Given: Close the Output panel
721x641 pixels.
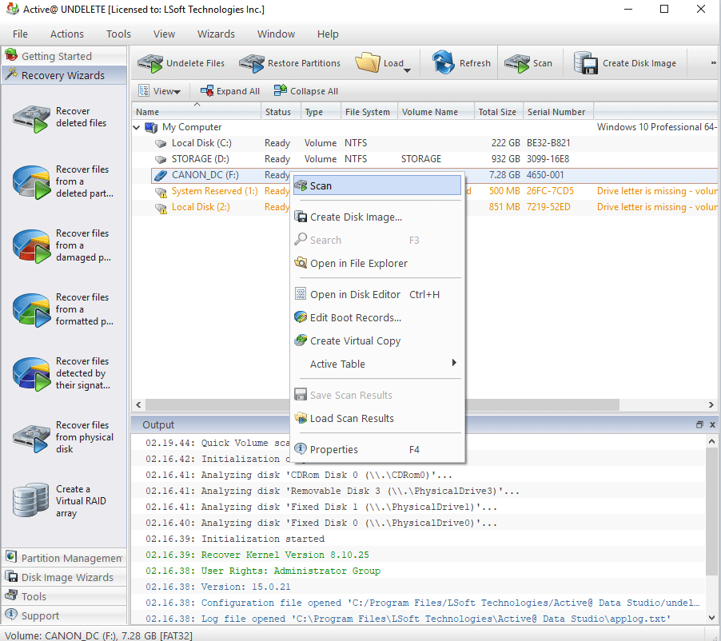Looking at the screenshot, I should click(x=712, y=424).
